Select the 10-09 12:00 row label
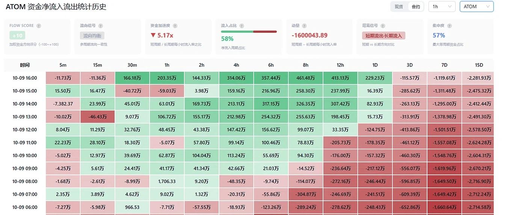The width and height of the screenshot is (524, 215). tap(25, 130)
